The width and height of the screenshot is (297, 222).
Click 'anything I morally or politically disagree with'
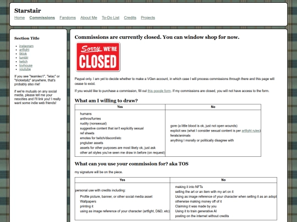click(x=202, y=140)
